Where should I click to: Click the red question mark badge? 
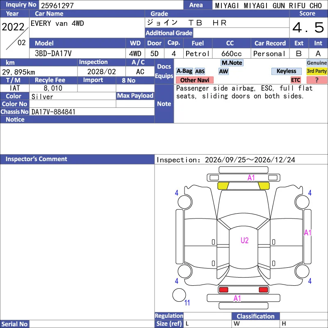pos(317,80)
